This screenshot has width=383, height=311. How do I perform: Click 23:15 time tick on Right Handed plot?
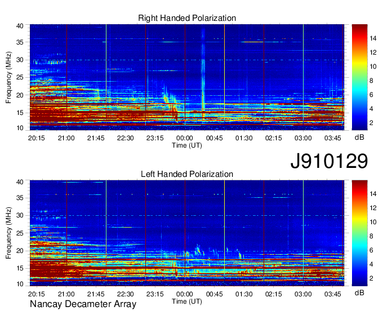coord(155,138)
